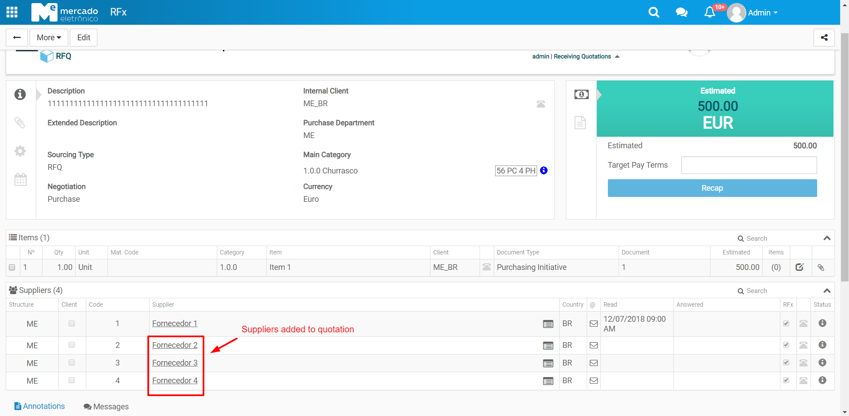Image resolution: width=849 pixels, height=416 pixels.
Task: Toggle the Client checkbox for Fornecedor 1
Action: [x=72, y=324]
